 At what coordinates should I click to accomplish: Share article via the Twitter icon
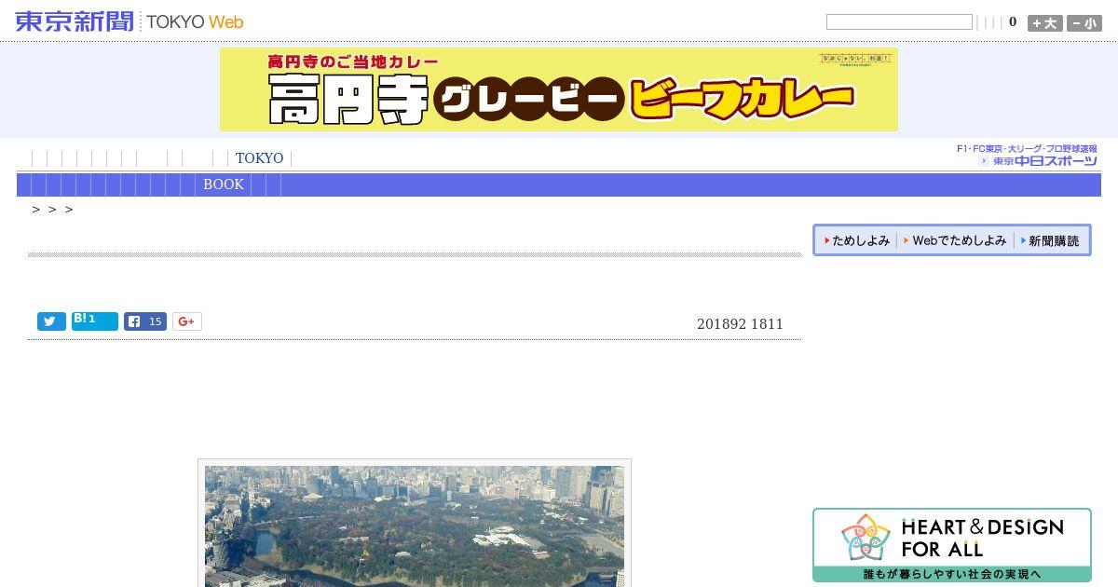pos(51,321)
